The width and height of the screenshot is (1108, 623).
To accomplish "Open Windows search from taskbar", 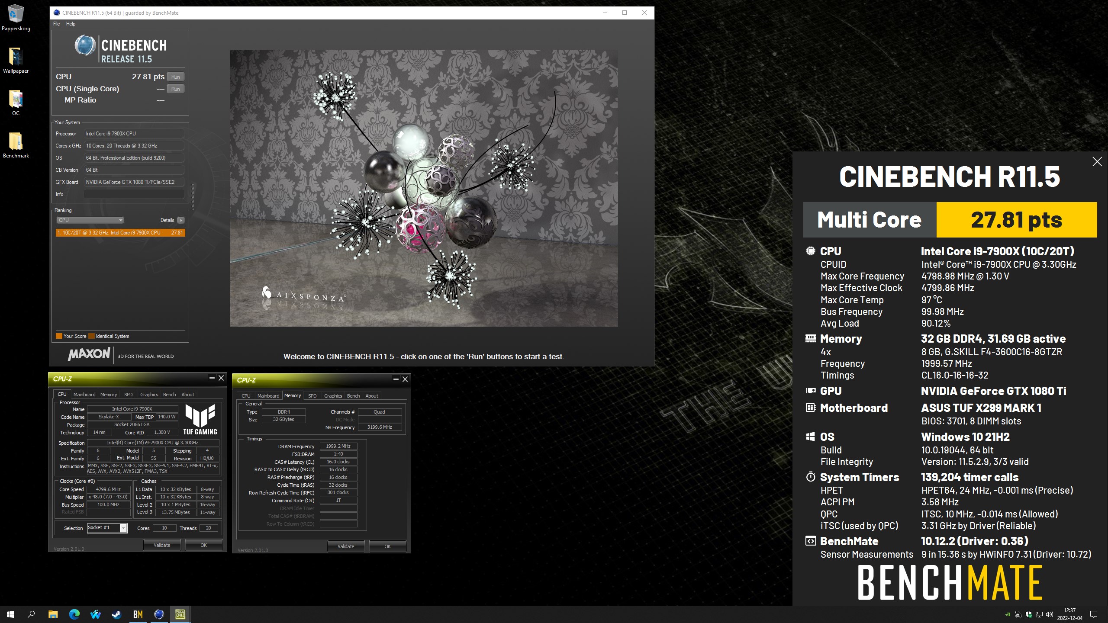I will (x=31, y=614).
